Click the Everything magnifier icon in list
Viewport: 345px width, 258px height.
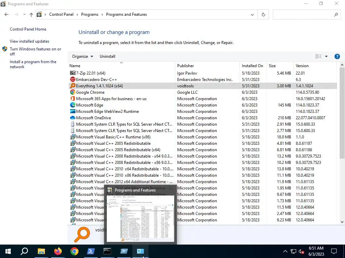[x=73, y=86]
